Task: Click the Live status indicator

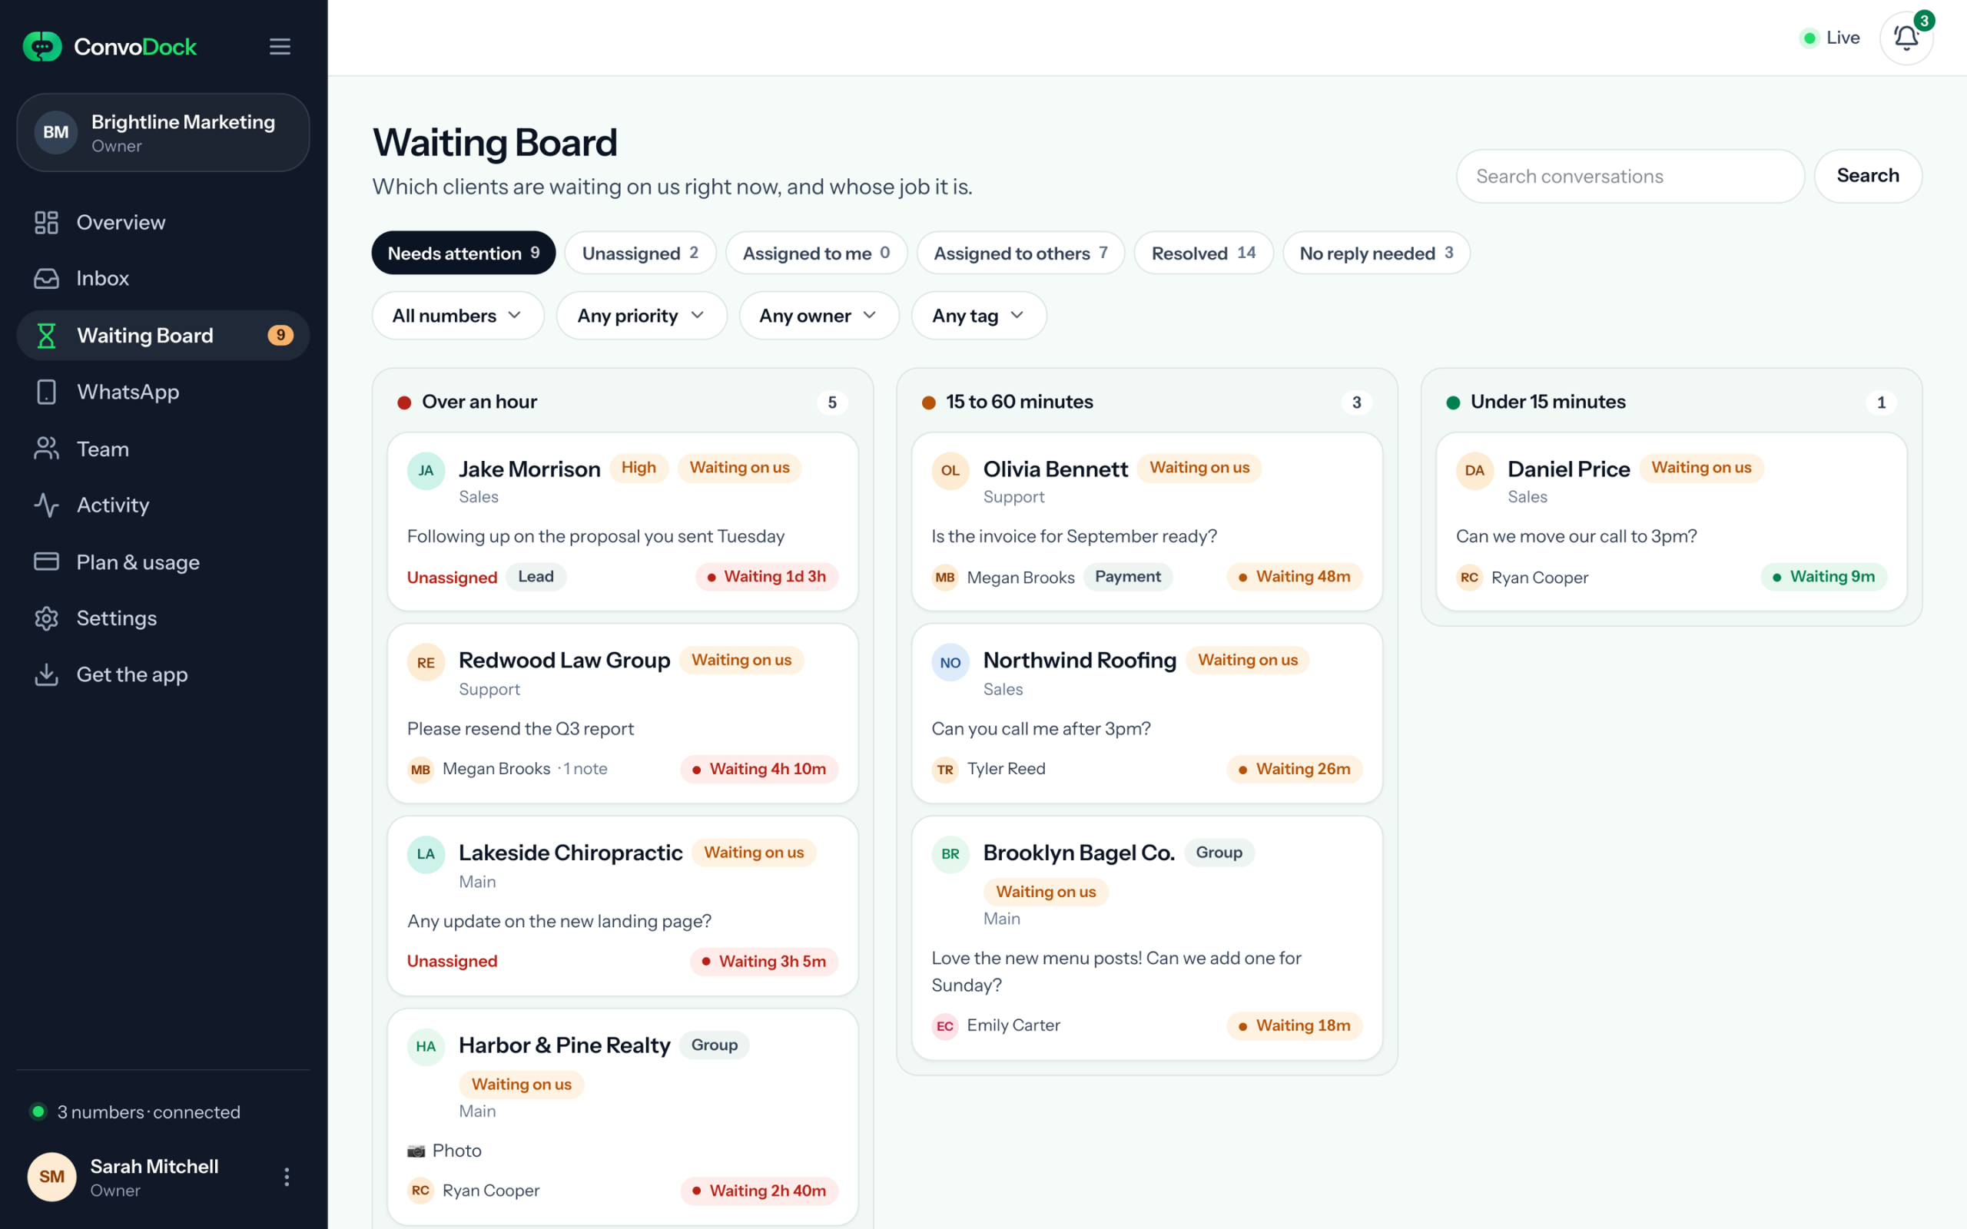Action: point(1830,38)
